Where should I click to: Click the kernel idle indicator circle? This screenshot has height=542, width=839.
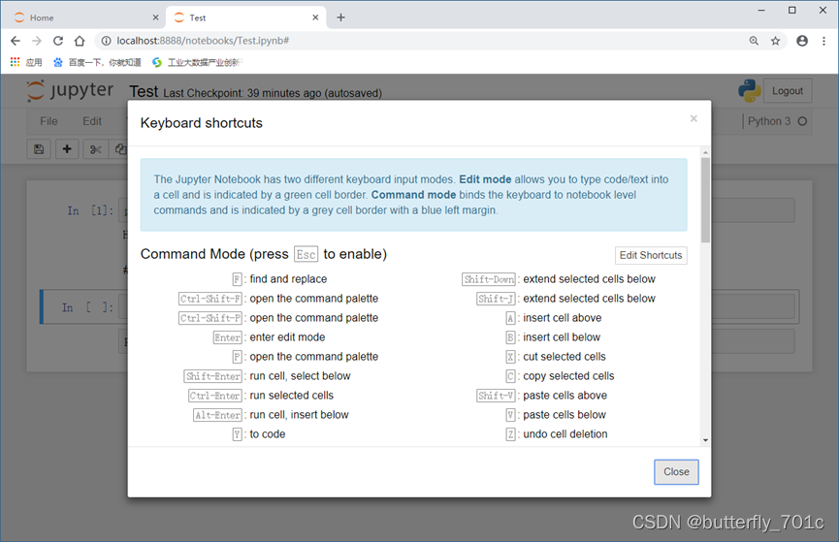[801, 121]
